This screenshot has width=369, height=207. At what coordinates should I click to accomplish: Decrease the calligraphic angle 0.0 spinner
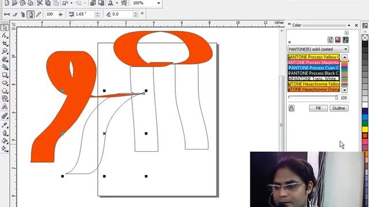(135, 16)
